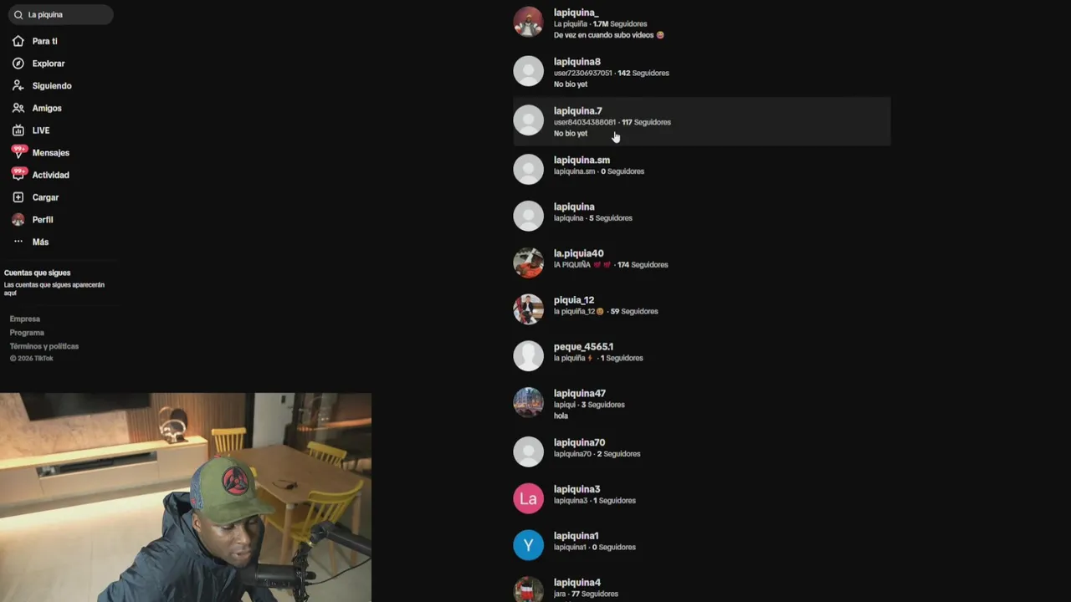Click the search magnifier icon

tap(18, 14)
